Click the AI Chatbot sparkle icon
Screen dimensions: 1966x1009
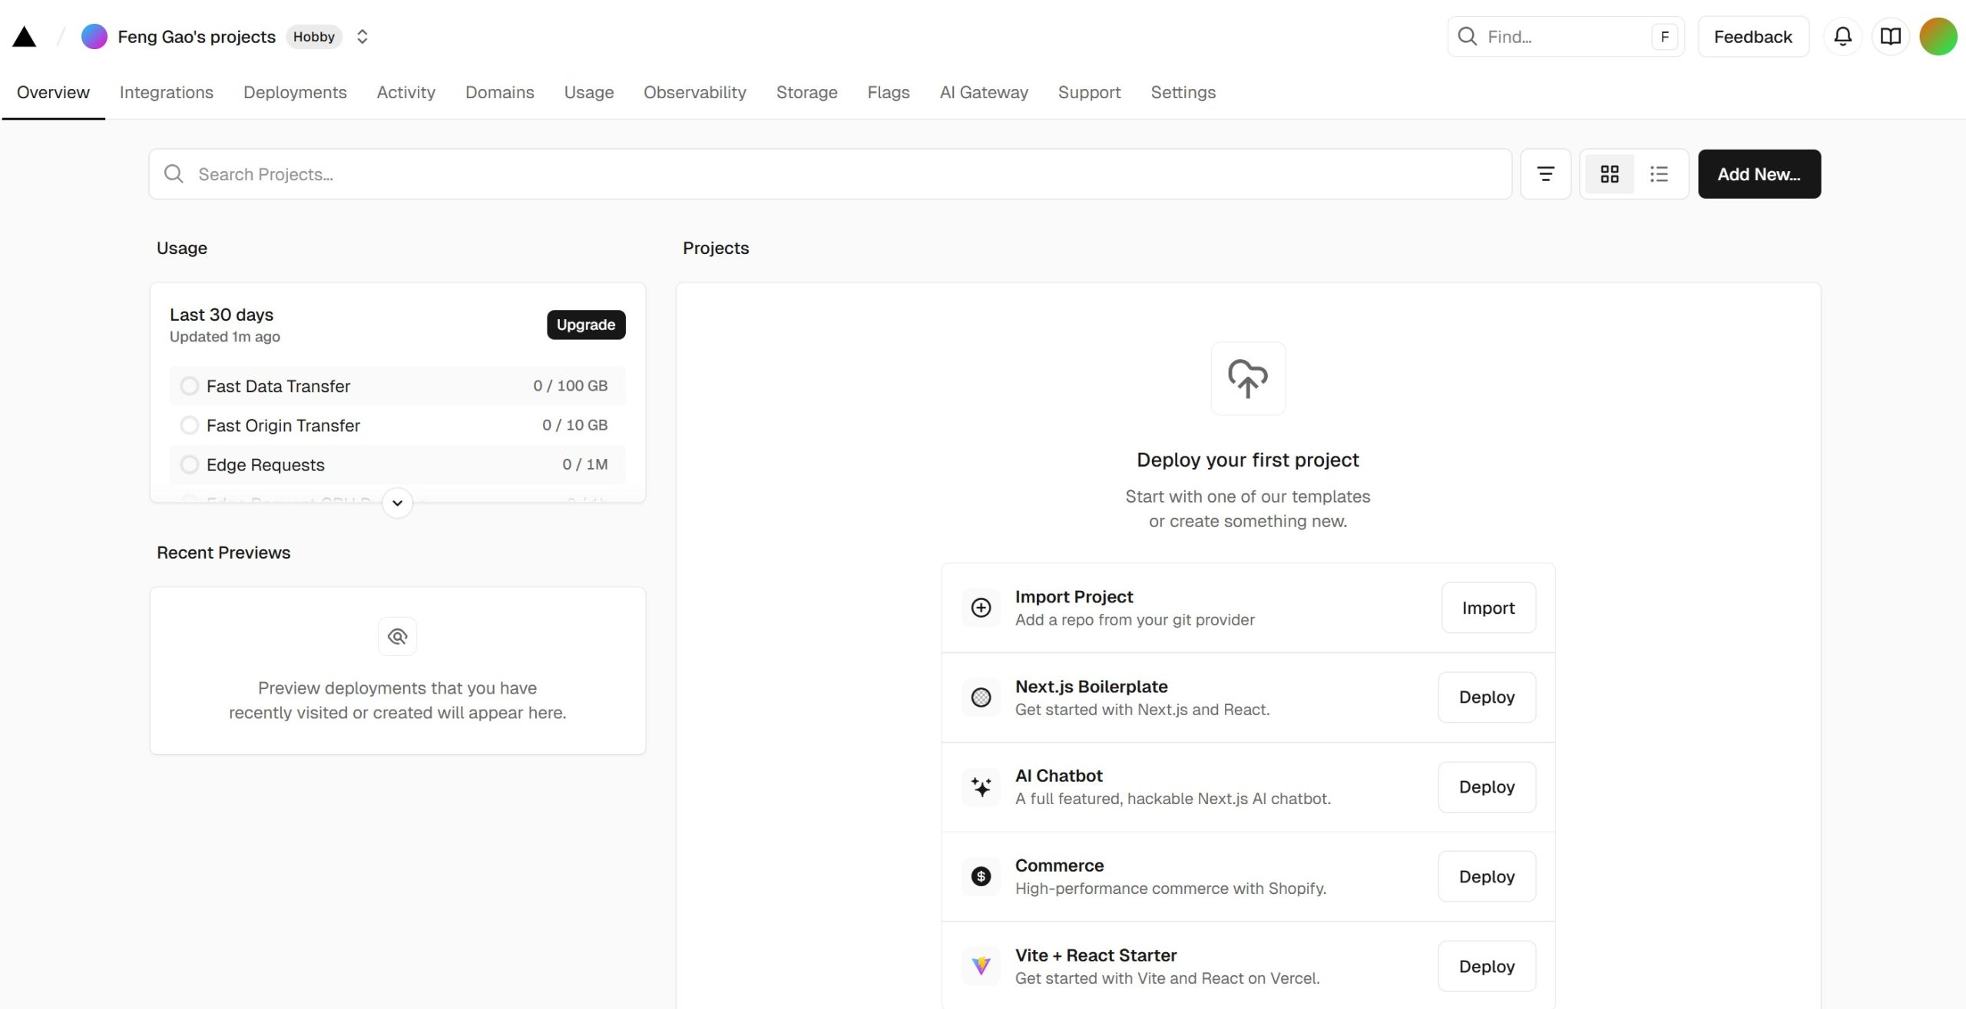pyautogui.click(x=981, y=787)
